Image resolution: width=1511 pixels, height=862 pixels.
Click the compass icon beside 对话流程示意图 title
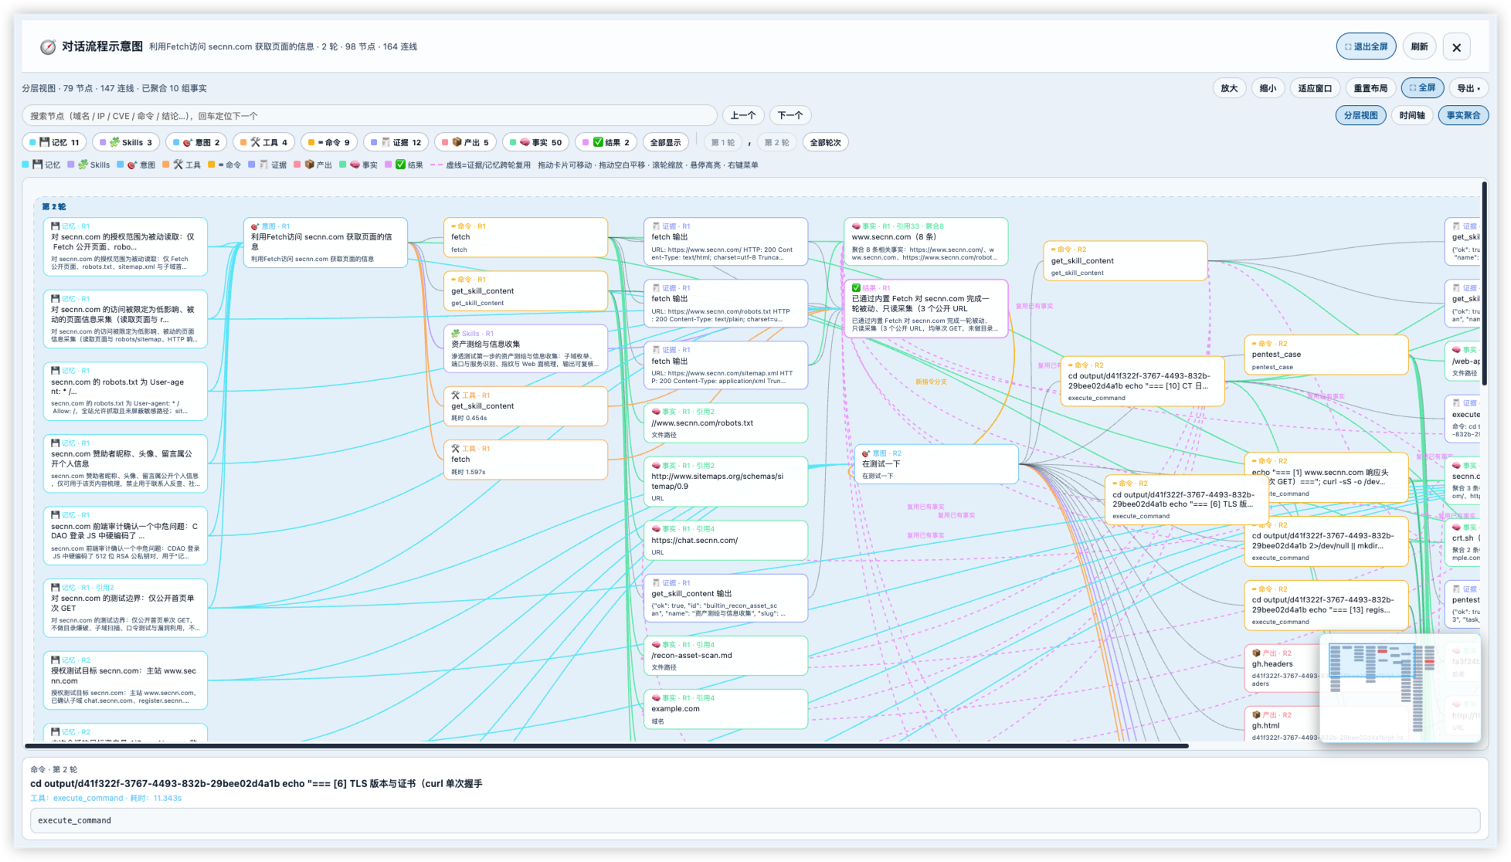48,47
